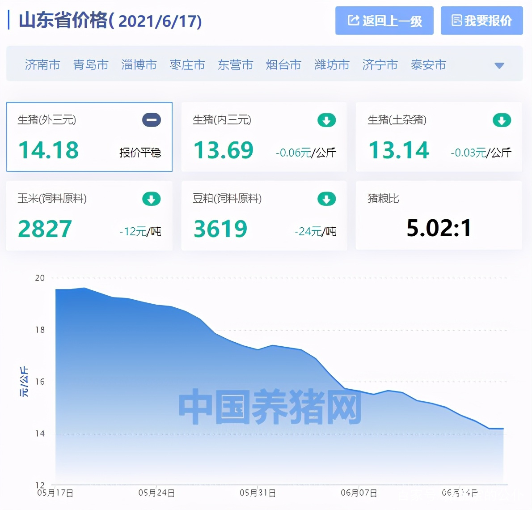Screen dimensions: 532x510
Task: Click the quote form icon in 我要报价
Action: click(x=456, y=21)
